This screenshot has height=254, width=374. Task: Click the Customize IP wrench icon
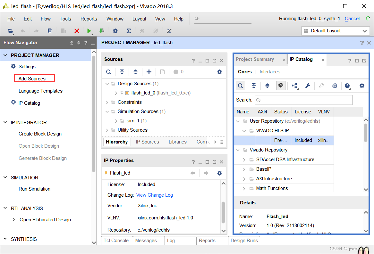coord(308,86)
